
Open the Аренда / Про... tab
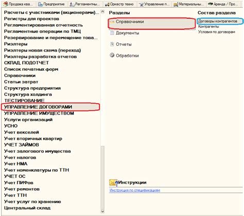223,4
